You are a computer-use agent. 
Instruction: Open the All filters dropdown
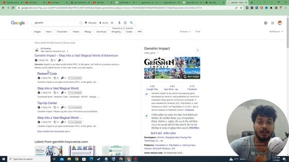(x=185, y=31)
